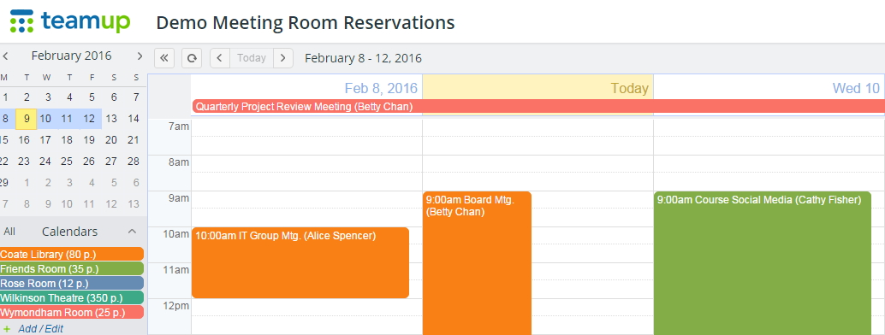Click the Today button
Screen dimensions: 885x335
252,58
